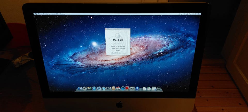Screen dimensions: 248x112
Task: Open the Mail stamp icon in Dock
Action: [x=99, y=88]
